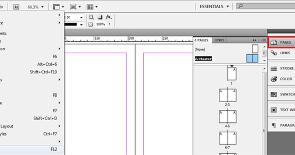Select the page 2-3 spread thumbnail
The image size is (295, 155).
pyautogui.click(x=227, y=95)
